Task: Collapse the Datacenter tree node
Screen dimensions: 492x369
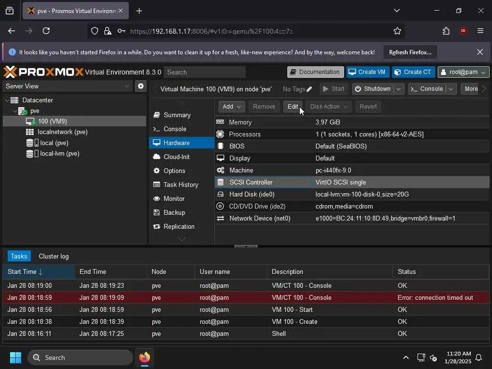Action: (7, 100)
